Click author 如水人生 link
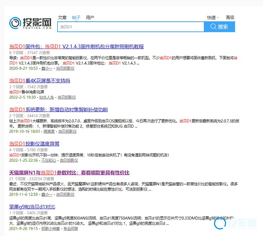 pyautogui.click(x=47, y=97)
